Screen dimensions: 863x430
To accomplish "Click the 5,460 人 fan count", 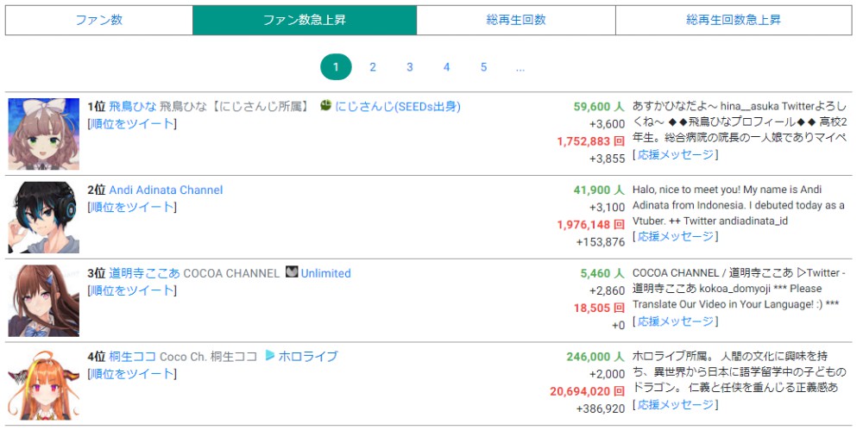I will 602,273.
